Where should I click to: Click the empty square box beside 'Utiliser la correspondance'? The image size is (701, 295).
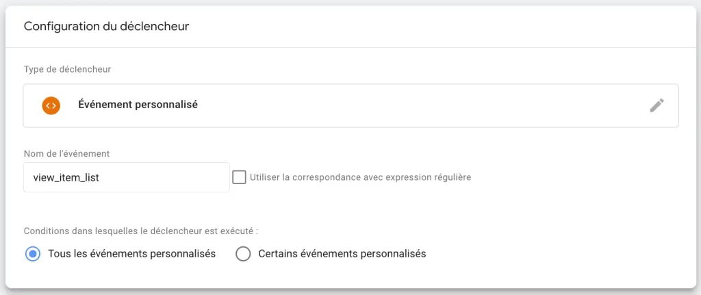tap(239, 177)
